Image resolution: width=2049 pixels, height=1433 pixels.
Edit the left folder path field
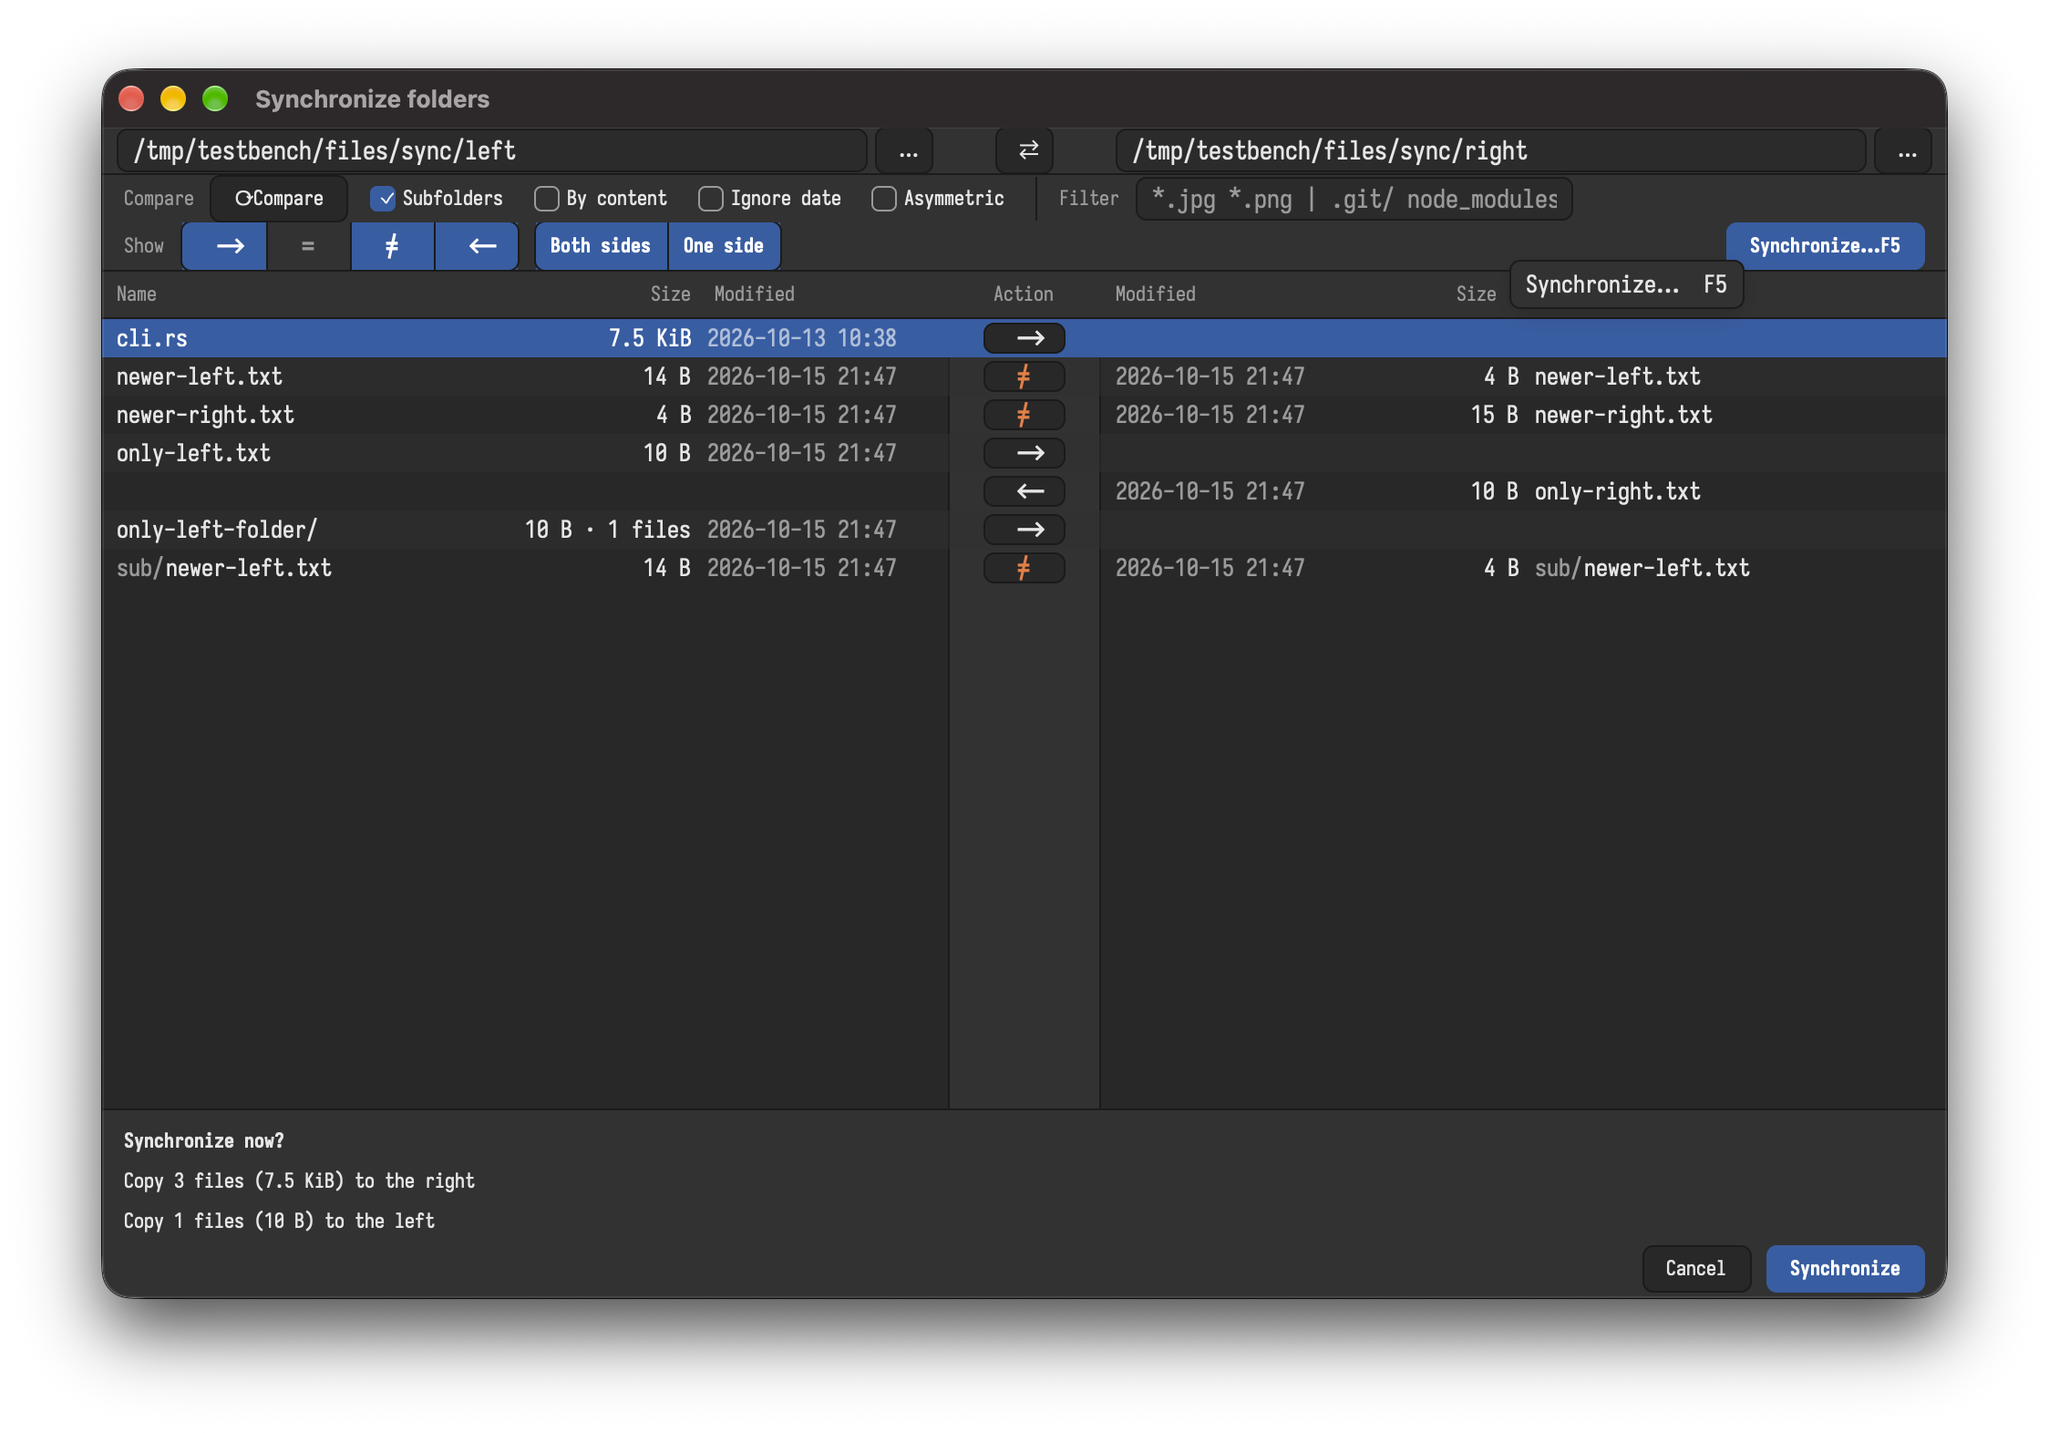pos(492,150)
